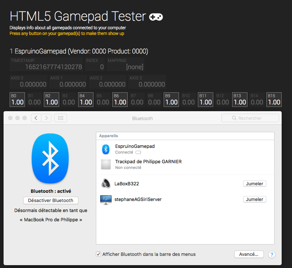Click the B13 button indicator
Image resolution: width=292 pixels, height=268 pixels.
(240, 99)
